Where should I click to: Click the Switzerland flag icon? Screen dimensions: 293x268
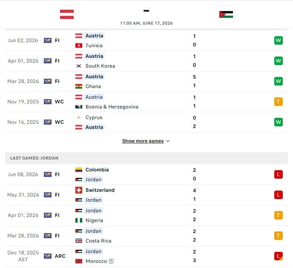pyautogui.click(x=79, y=190)
